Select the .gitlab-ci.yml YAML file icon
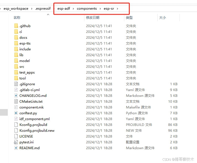The image size is (197, 163). click(16, 90)
